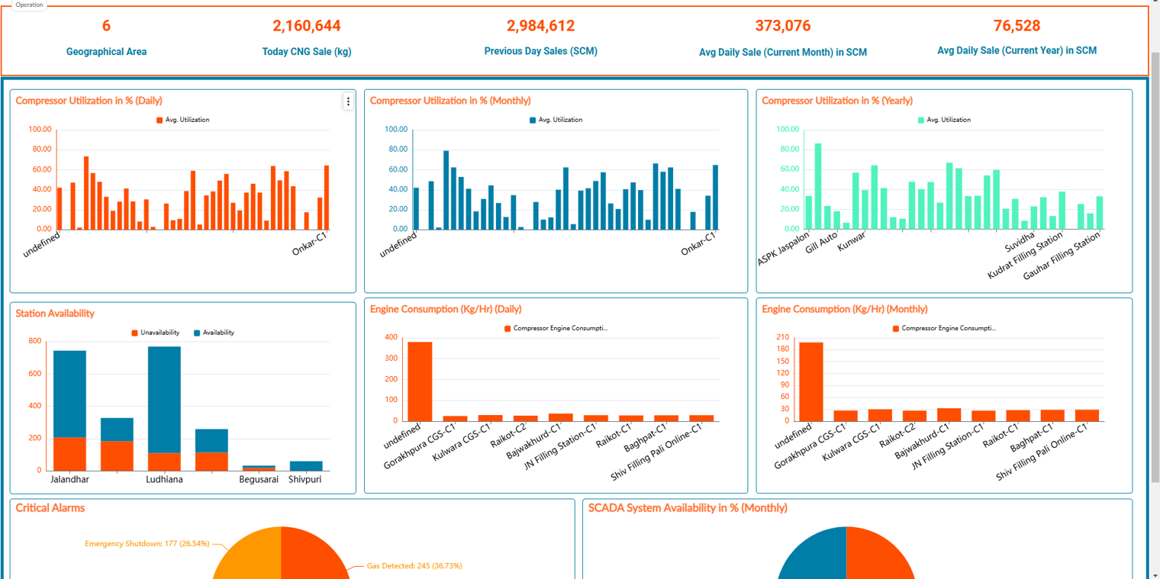Toggle Avg. Utilization legend in Daily utilization chart
This screenshot has width=1160, height=579.
tap(182, 120)
